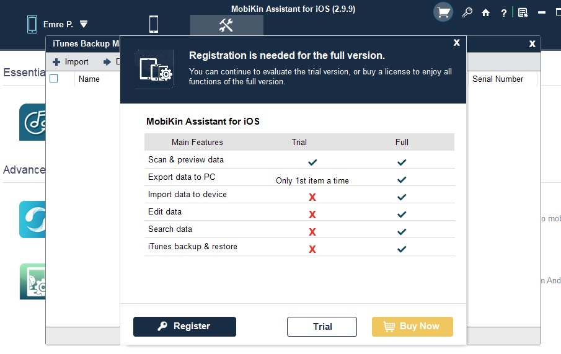Click 'iTunes backup & restore' feature text

pos(193,246)
